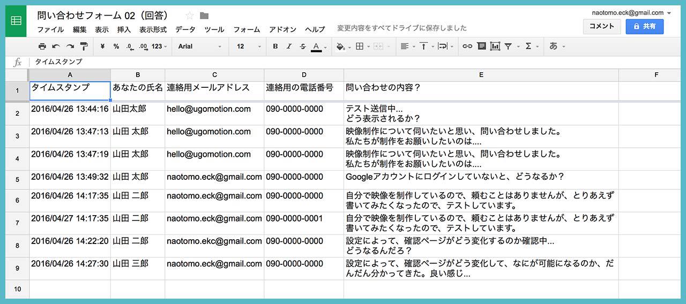Click the あ input tools icon
This screenshot has height=304, width=686.
554,47
